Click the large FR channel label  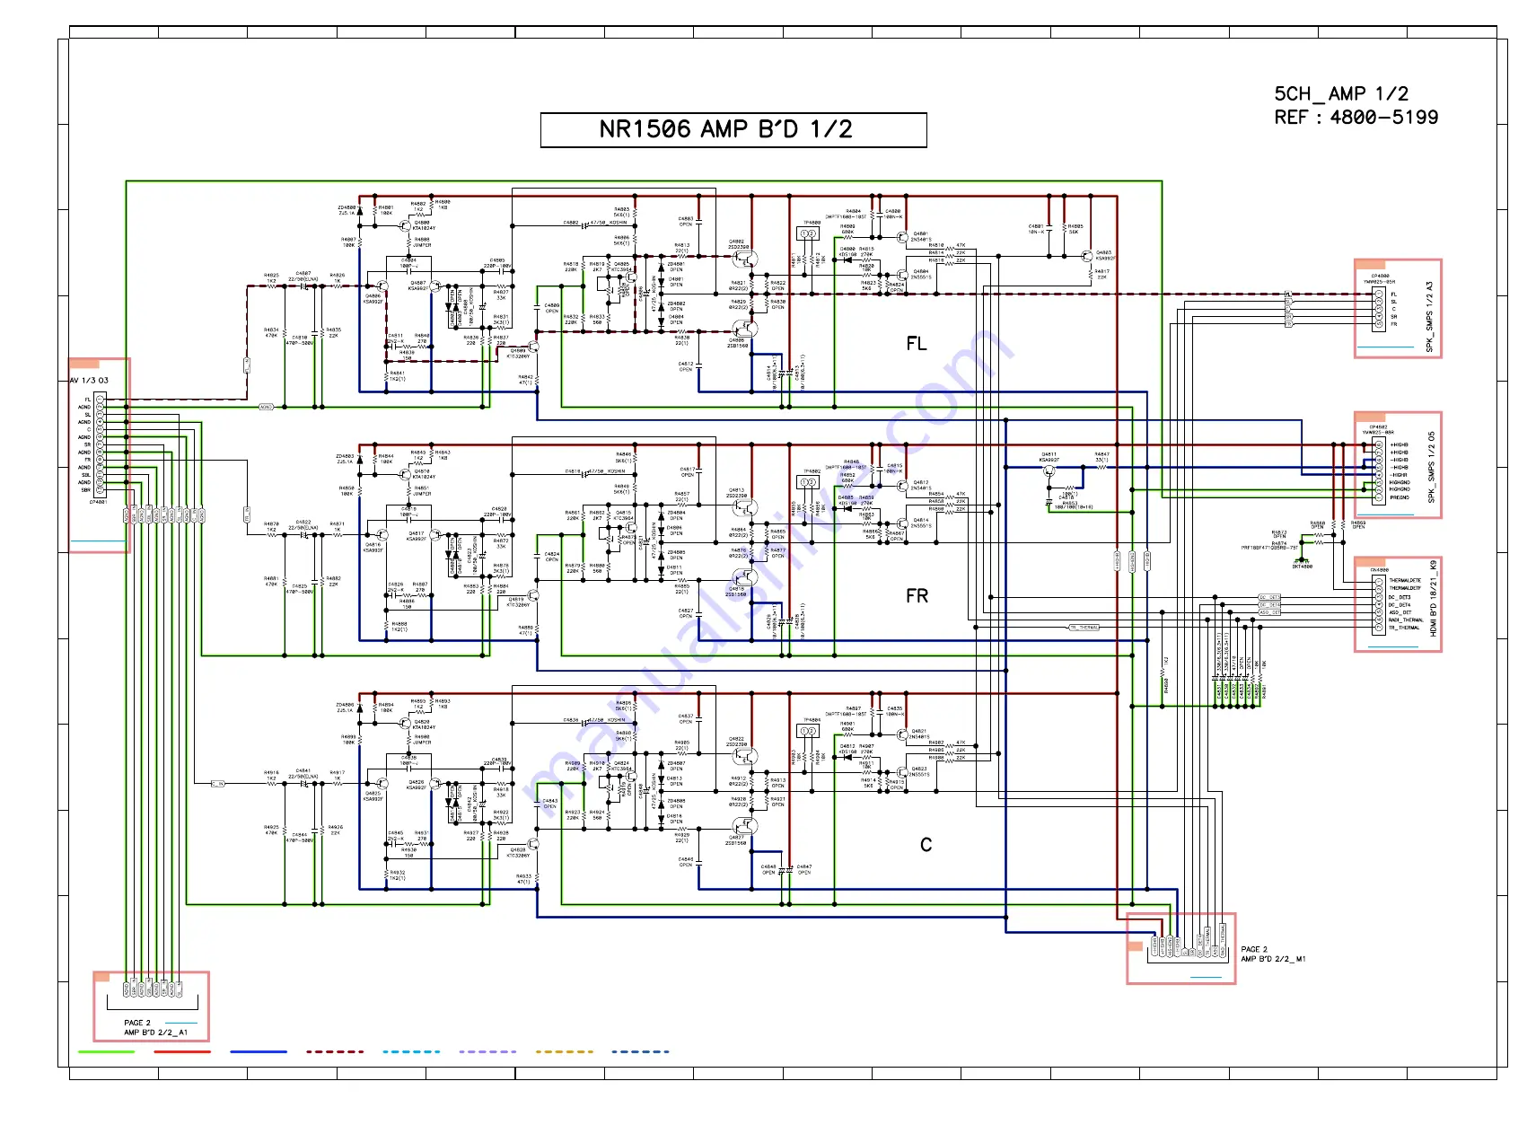tap(917, 596)
